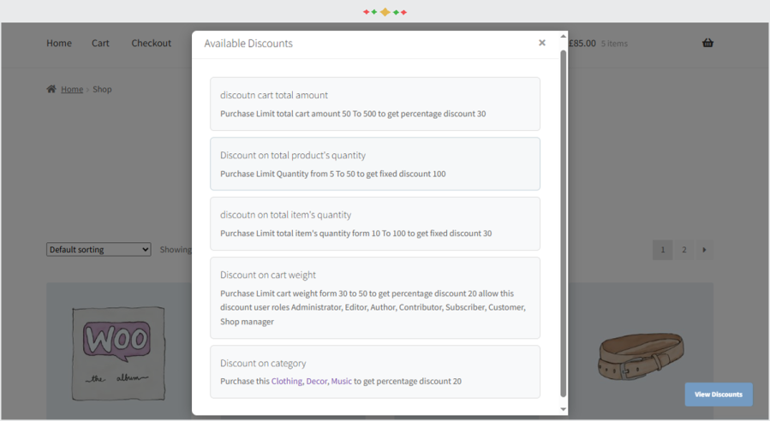Viewport: 770px width, 421px height.
Task: Open the Music category link
Action: click(x=341, y=382)
